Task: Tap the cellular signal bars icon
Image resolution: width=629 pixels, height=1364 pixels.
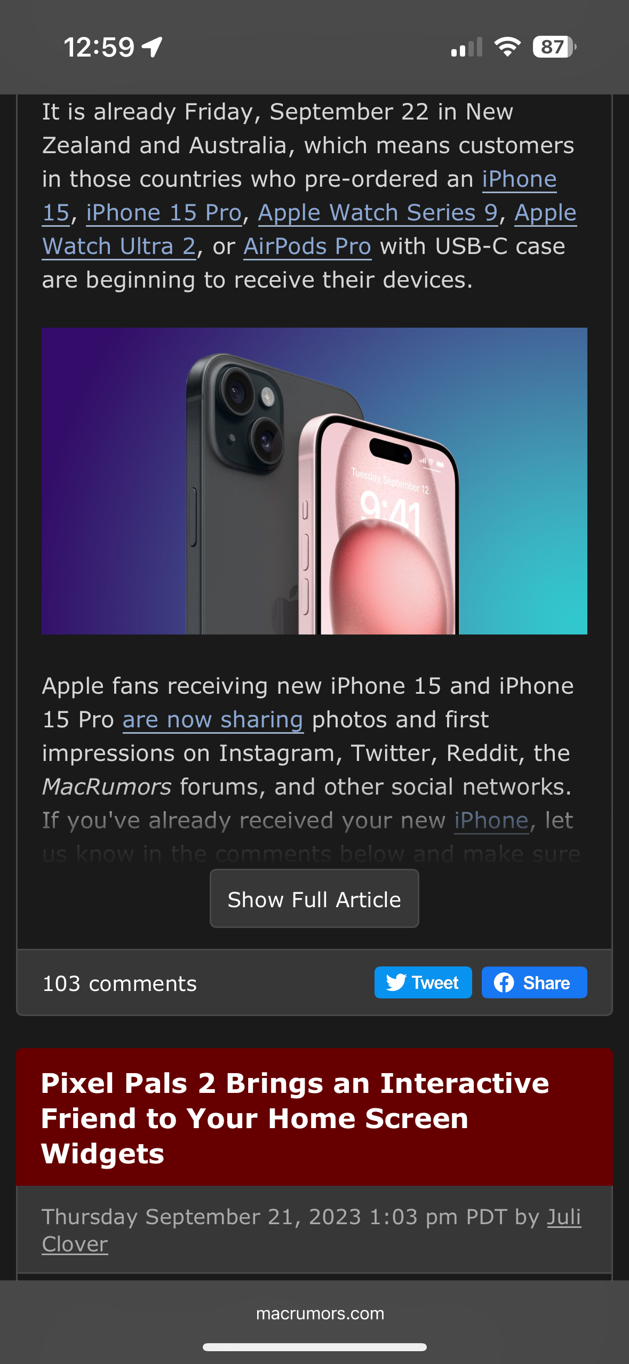Action: click(x=467, y=47)
